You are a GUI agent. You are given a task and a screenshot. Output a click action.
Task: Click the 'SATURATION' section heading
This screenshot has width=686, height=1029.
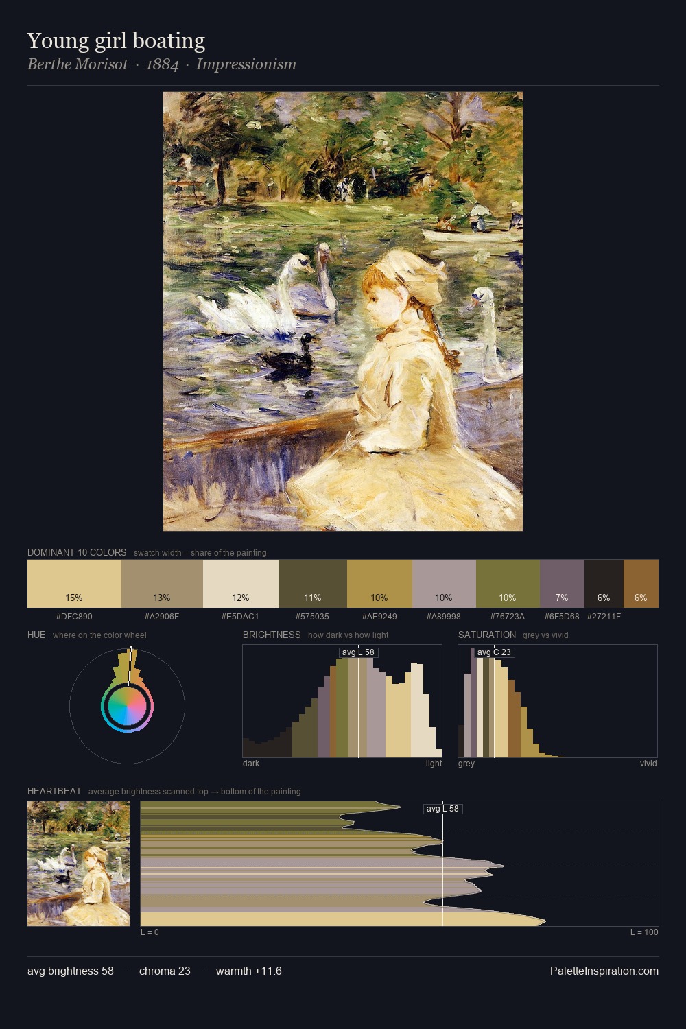point(487,635)
